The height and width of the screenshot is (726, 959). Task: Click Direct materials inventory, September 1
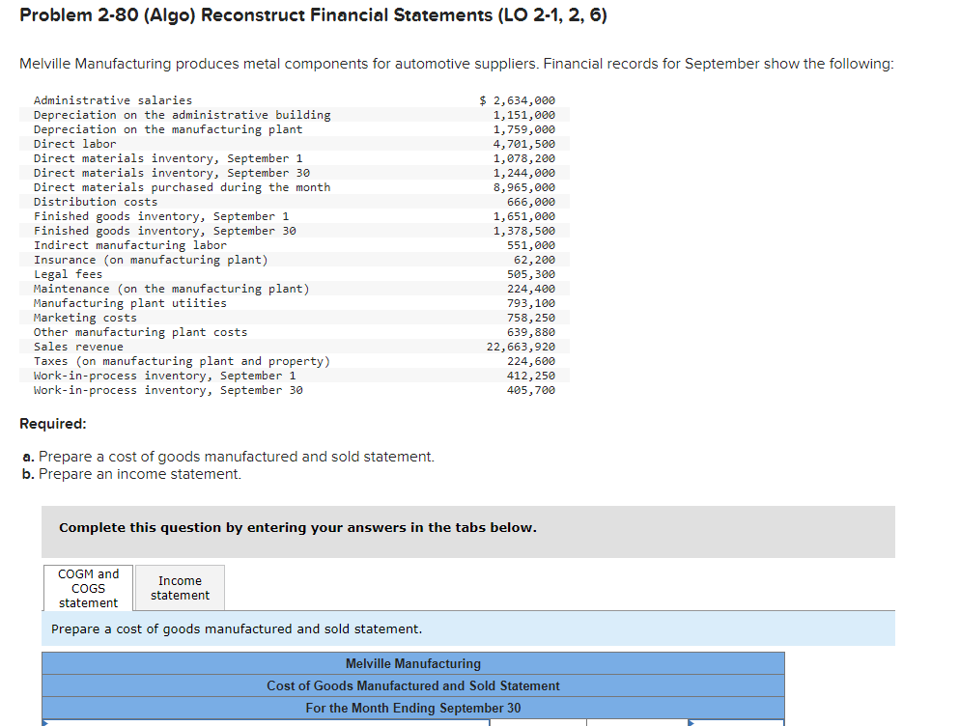tap(168, 158)
